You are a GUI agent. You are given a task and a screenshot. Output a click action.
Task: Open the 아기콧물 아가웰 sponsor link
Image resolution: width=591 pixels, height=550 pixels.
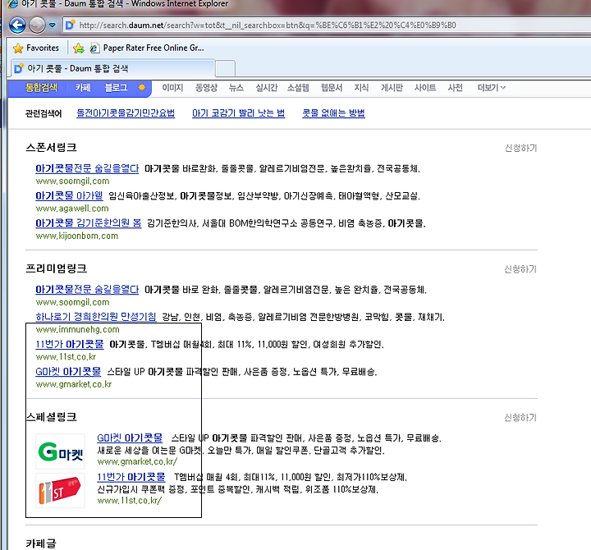pyautogui.click(x=69, y=196)
